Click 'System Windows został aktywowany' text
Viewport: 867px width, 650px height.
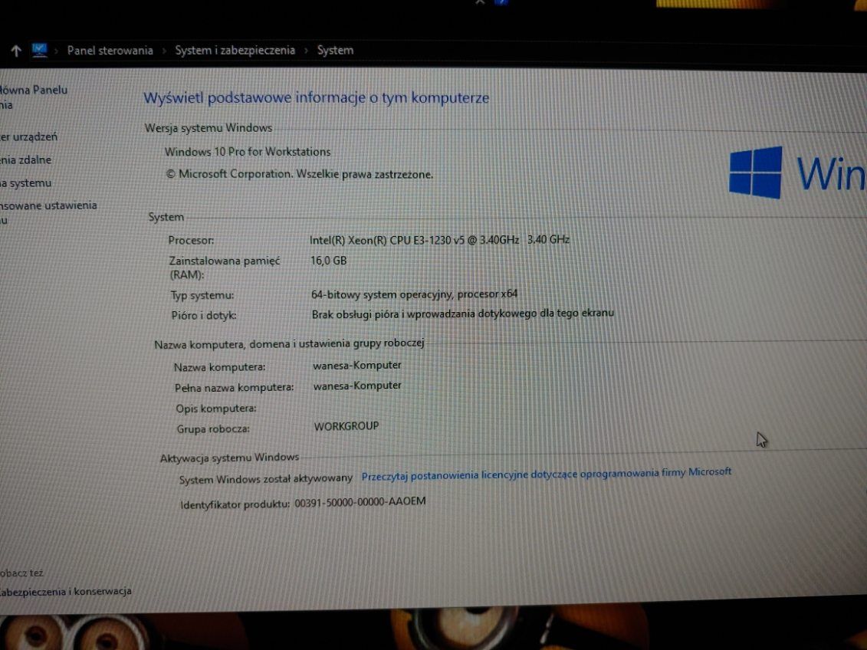(265, 478)
